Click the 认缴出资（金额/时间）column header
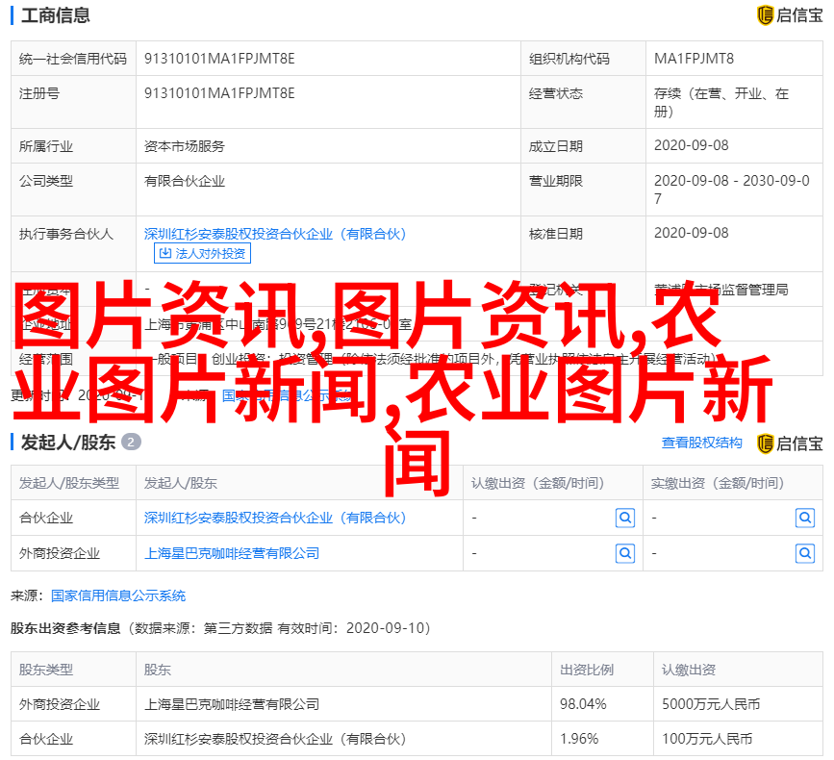 553,483
